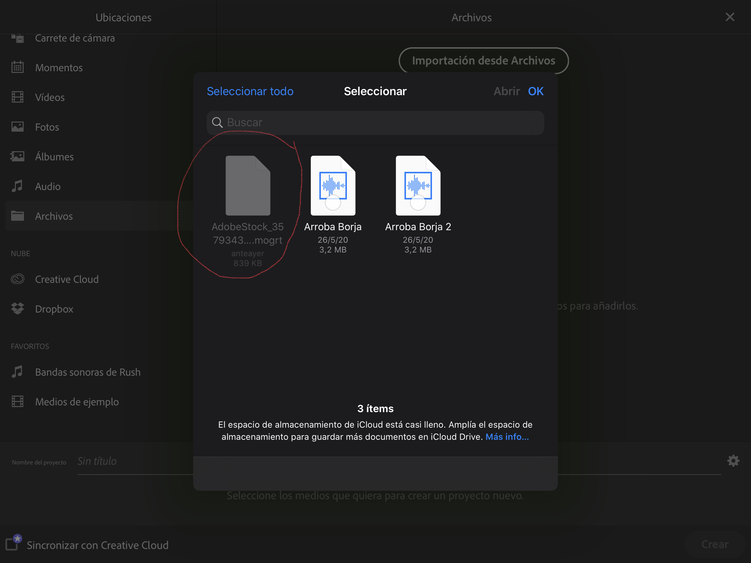Screen dimensions: 751x563
Task: Select the circled AdobeStock mogrt file
Action: (248, 186)
